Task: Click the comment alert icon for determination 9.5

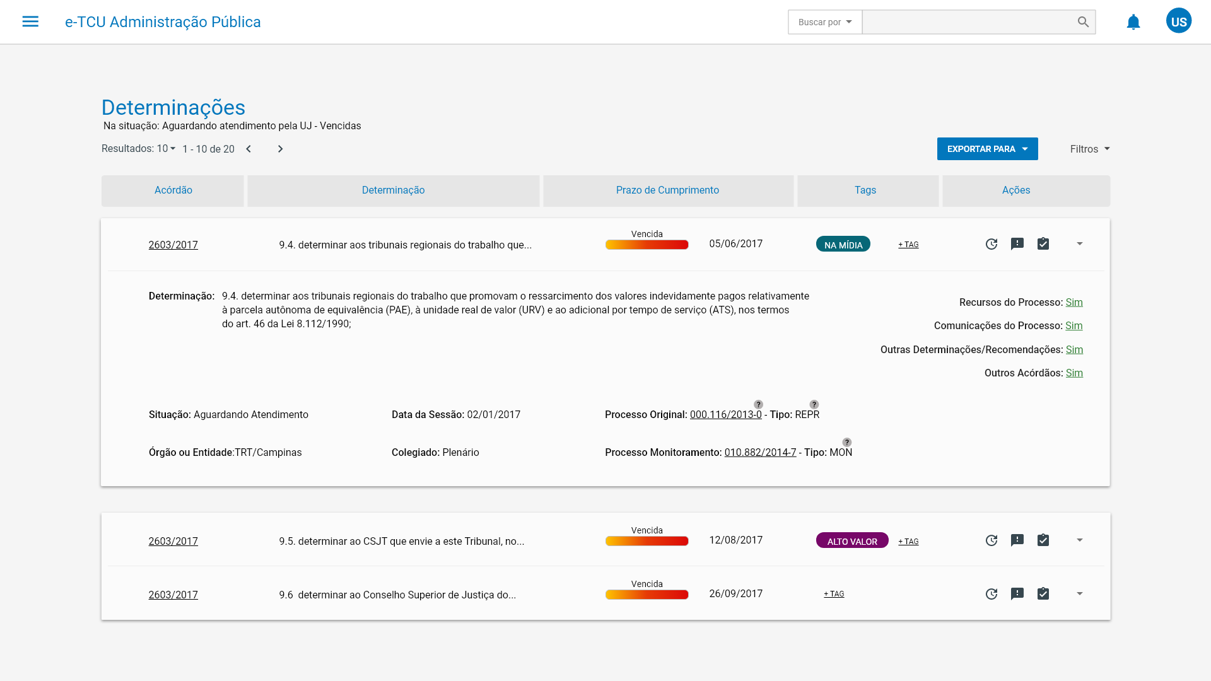Action: click(1017, 540)
